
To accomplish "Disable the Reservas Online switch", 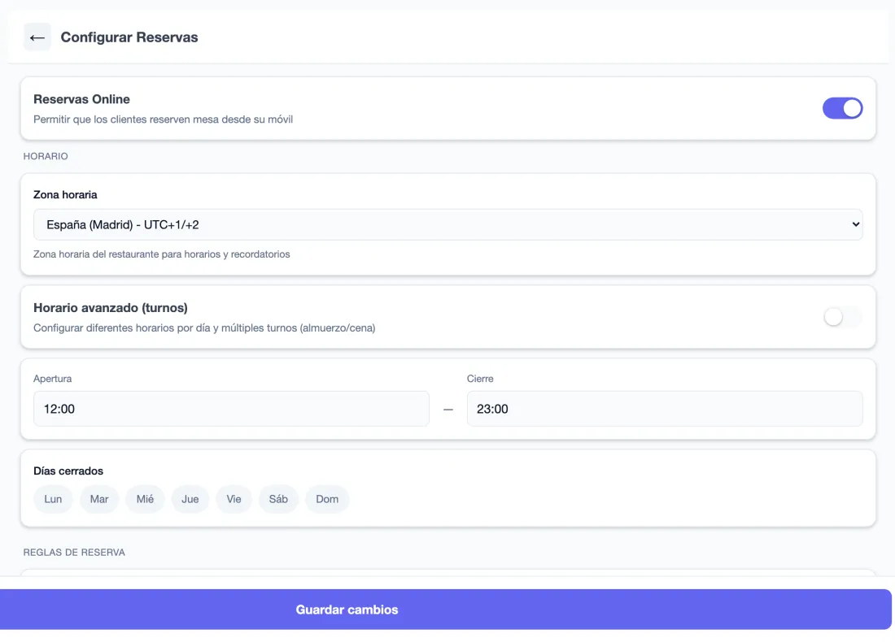I will (x=842, y=108).
